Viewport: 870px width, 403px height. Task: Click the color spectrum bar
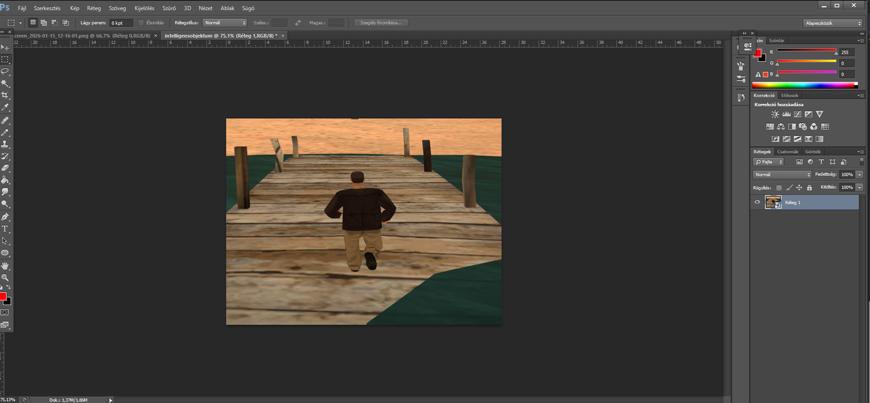point(805,85)
